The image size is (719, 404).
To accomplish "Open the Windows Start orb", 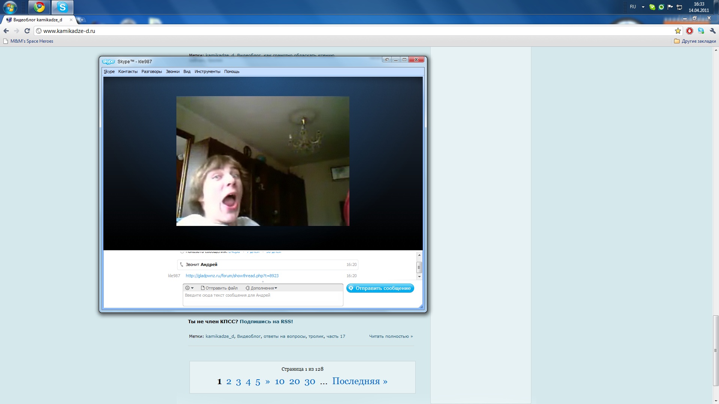I will (10, 7).
